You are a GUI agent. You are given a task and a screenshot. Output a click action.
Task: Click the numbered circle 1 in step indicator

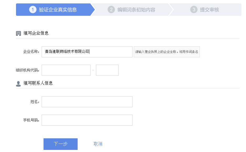tap(33, 9)
